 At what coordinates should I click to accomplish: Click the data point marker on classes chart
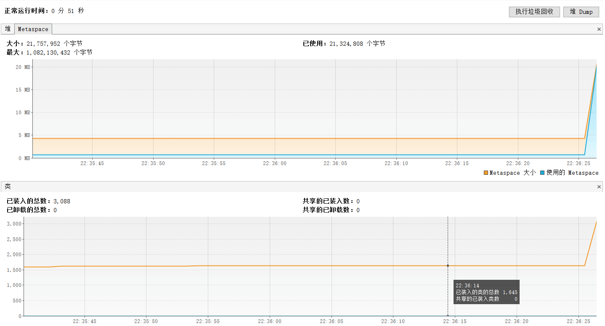click(x=448, y=266)
